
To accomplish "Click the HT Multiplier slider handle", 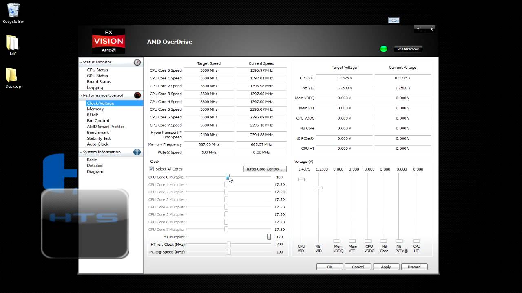I will (269, 237).
